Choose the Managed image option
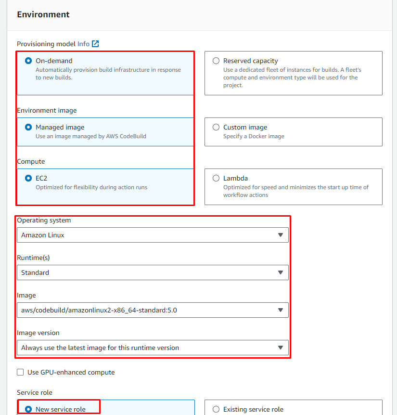This screenshot has width=397, height=415. click(28, 128)
